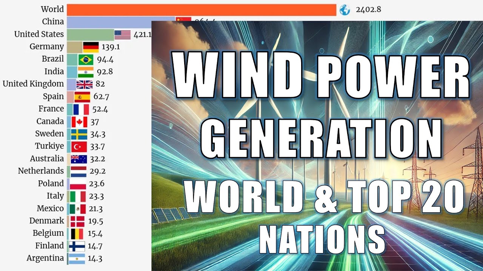Viewport: 483px width, 271px height.
Task: Select the 'Poland' row label
Action: 51,183
